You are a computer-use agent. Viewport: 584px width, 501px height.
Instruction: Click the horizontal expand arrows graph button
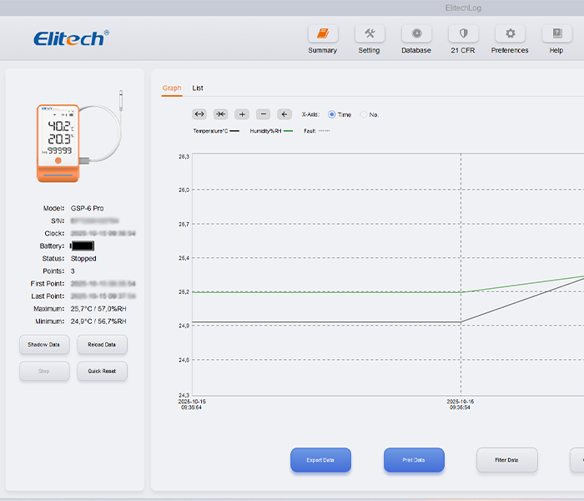(199, 114)
